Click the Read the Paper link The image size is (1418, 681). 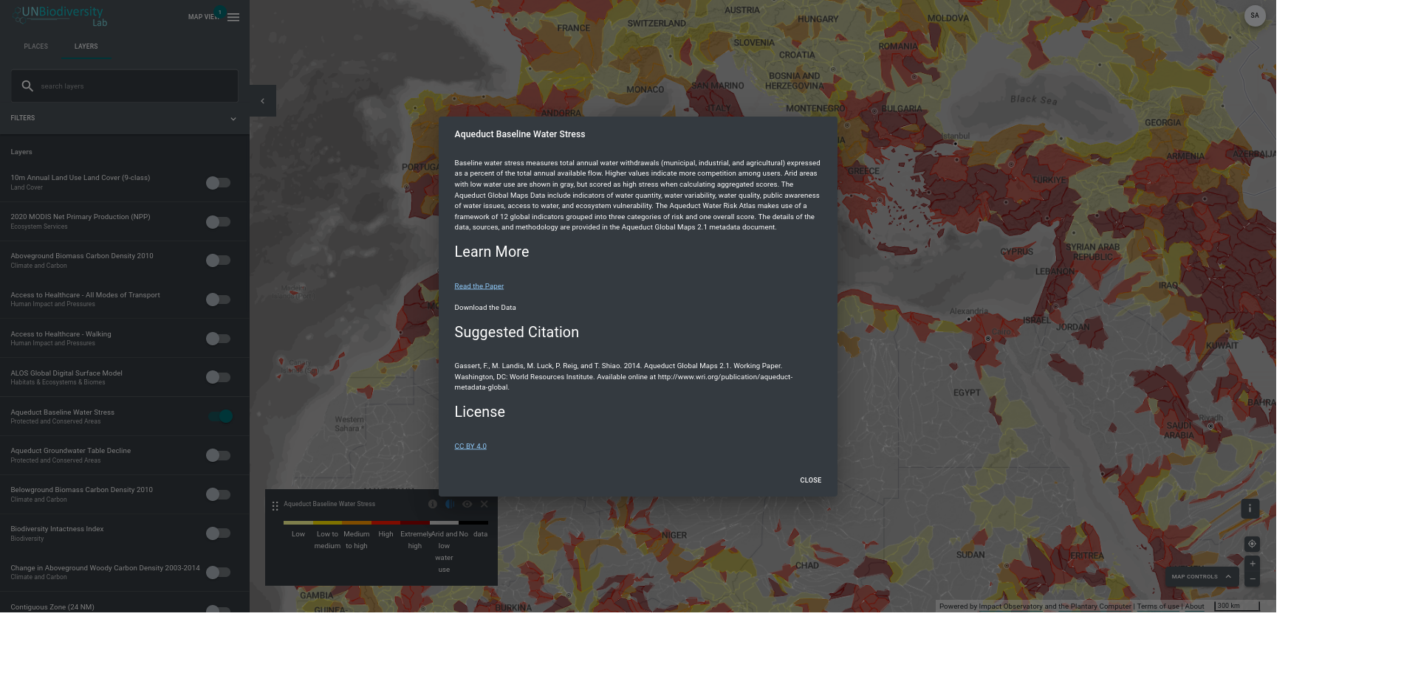[479, 286]
